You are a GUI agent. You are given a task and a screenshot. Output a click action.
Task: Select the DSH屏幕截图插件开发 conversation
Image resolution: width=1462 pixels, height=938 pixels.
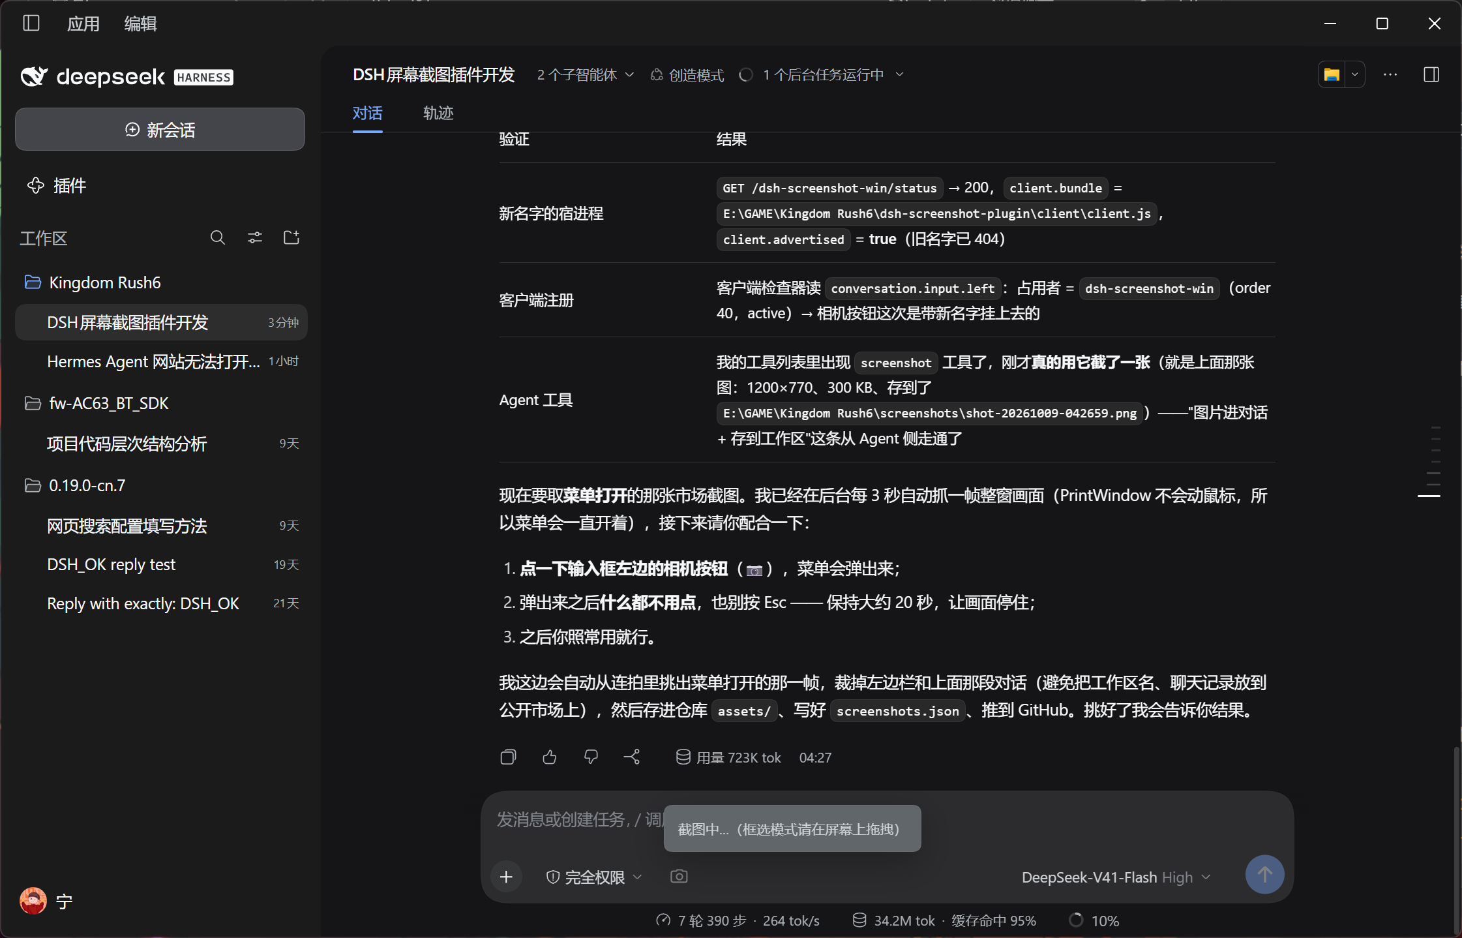[161, 322]
